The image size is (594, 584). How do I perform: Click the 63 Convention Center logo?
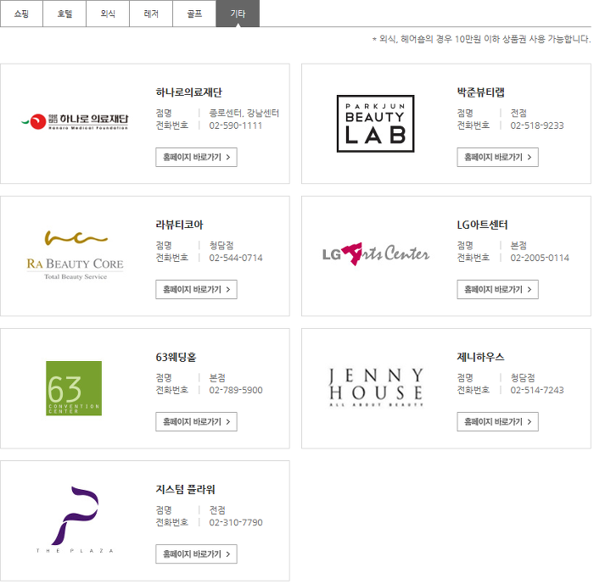[74, 388]
